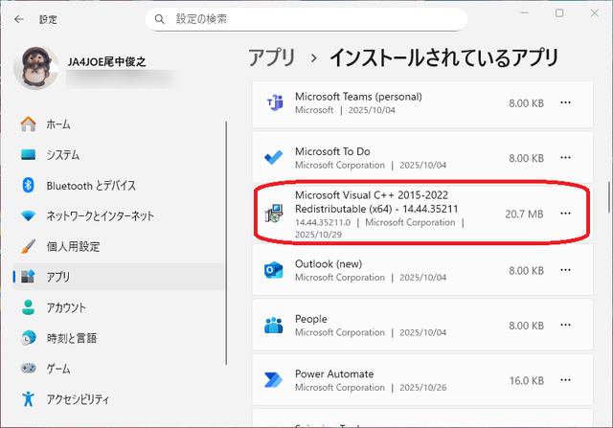
Task: Open アクセシビリティ section
Action: [x=119, y=399]
